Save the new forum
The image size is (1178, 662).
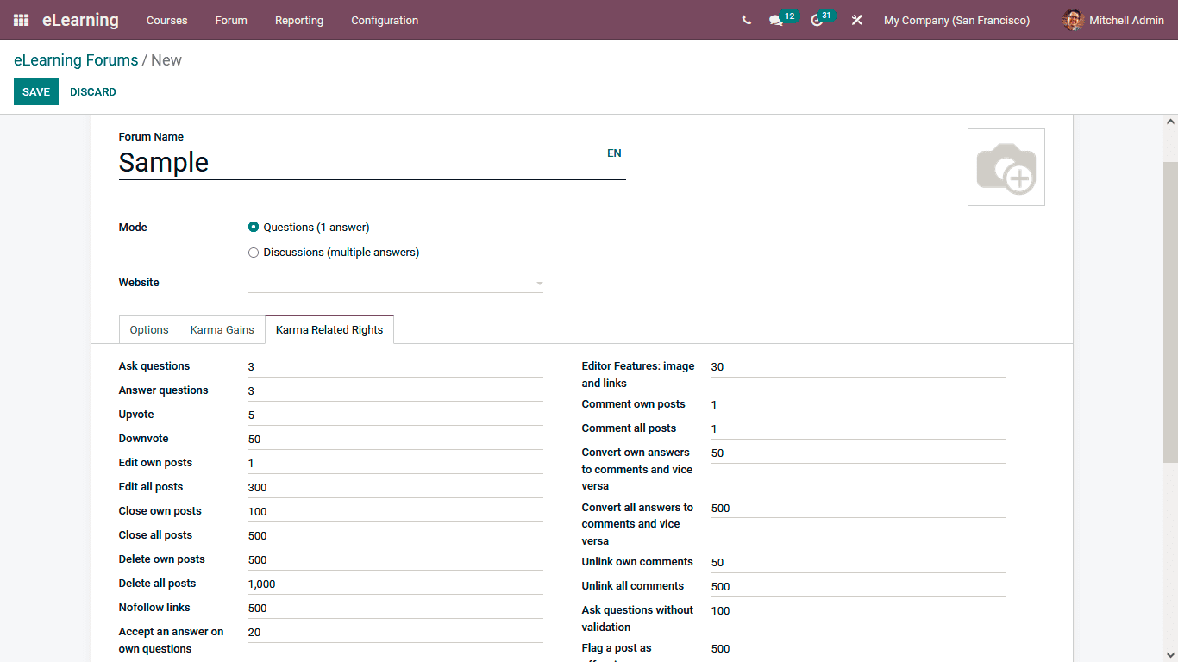(x=35, y=91)
